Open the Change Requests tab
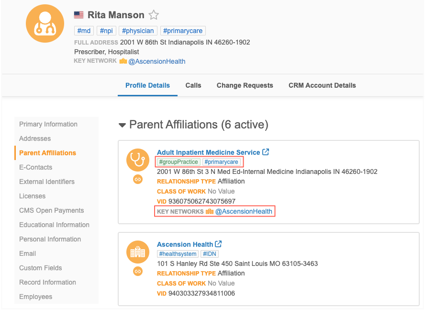425x310 pixels. [x=245, y=85]
